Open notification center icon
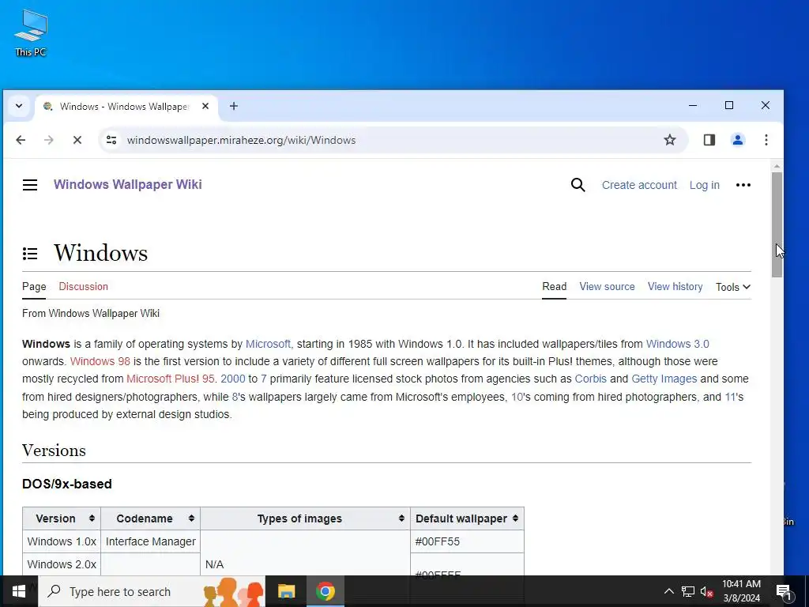This screenshot has height=607, width=809. [784, 592]
